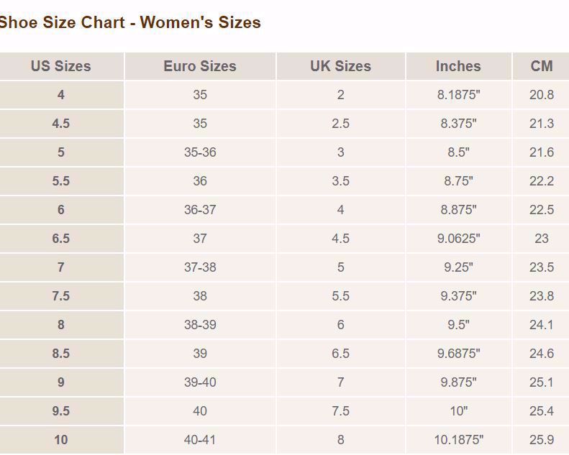Click US size 4 row label
The width and height of the screenshot is (569, 455).
click(61, 95)
